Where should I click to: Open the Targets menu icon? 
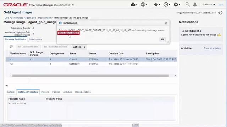[x=144, y=5]
